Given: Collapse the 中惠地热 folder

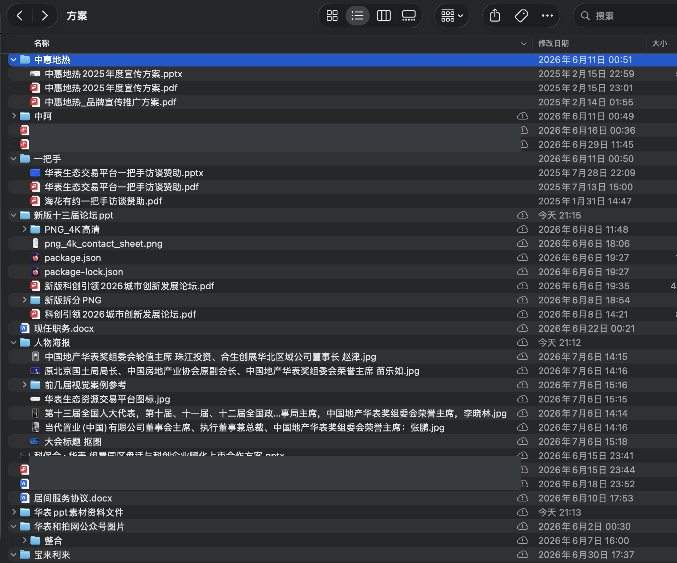Looking at the screenshot, I should [13, 59].
